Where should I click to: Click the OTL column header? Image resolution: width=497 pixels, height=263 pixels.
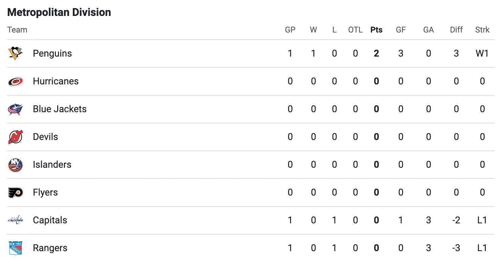pyautogui.click(x=355, y=30)
